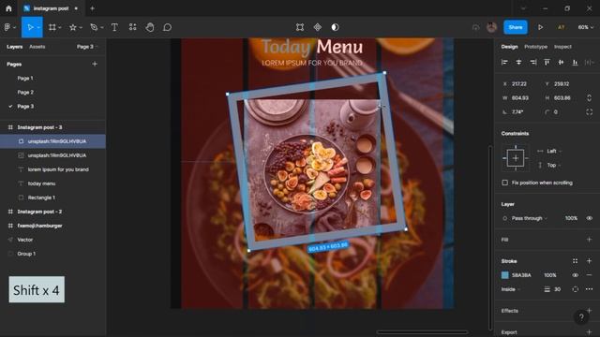Select the Instagram post file tab
Image resolution: width=600 pixels, height=337 pixels.
[x=51, y=8]
